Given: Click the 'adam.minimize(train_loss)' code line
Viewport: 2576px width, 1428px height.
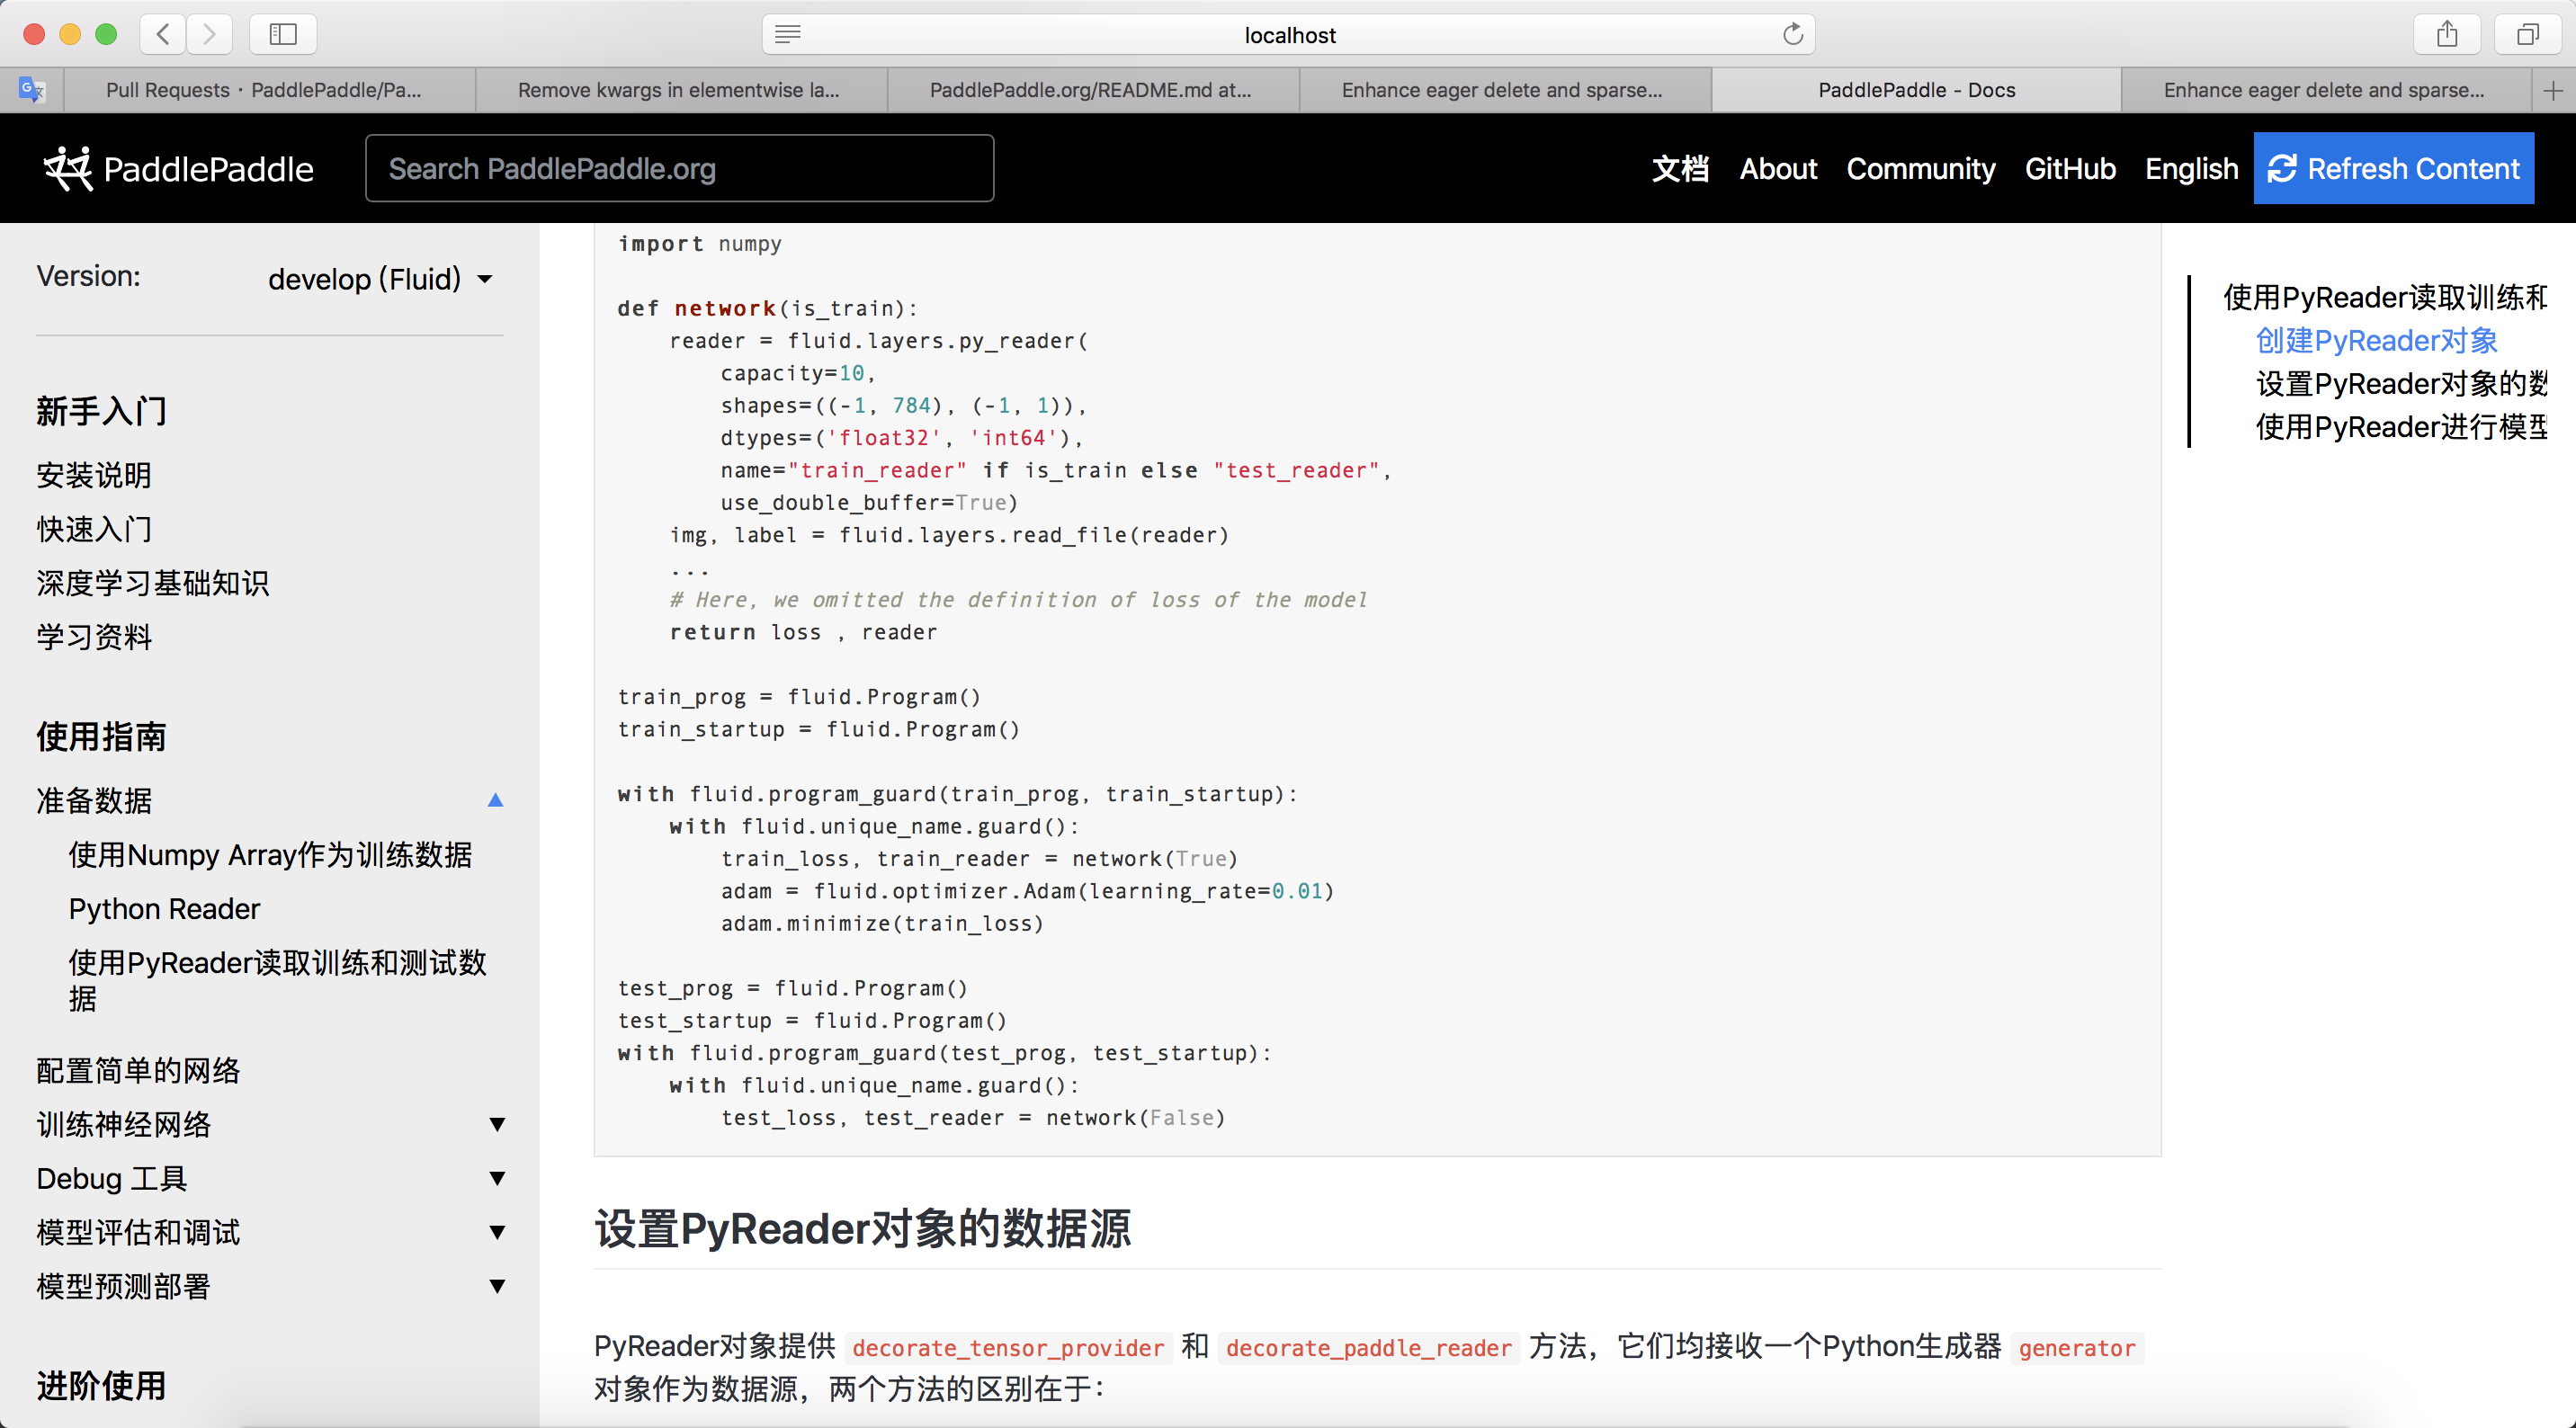Looking at the screenshot, I should point(882,923).
